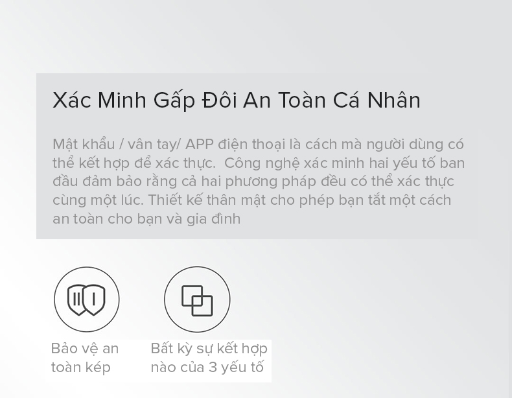512x398 pixels.
Task: Select the right shield with single bar
Action: tap(94, 299)
